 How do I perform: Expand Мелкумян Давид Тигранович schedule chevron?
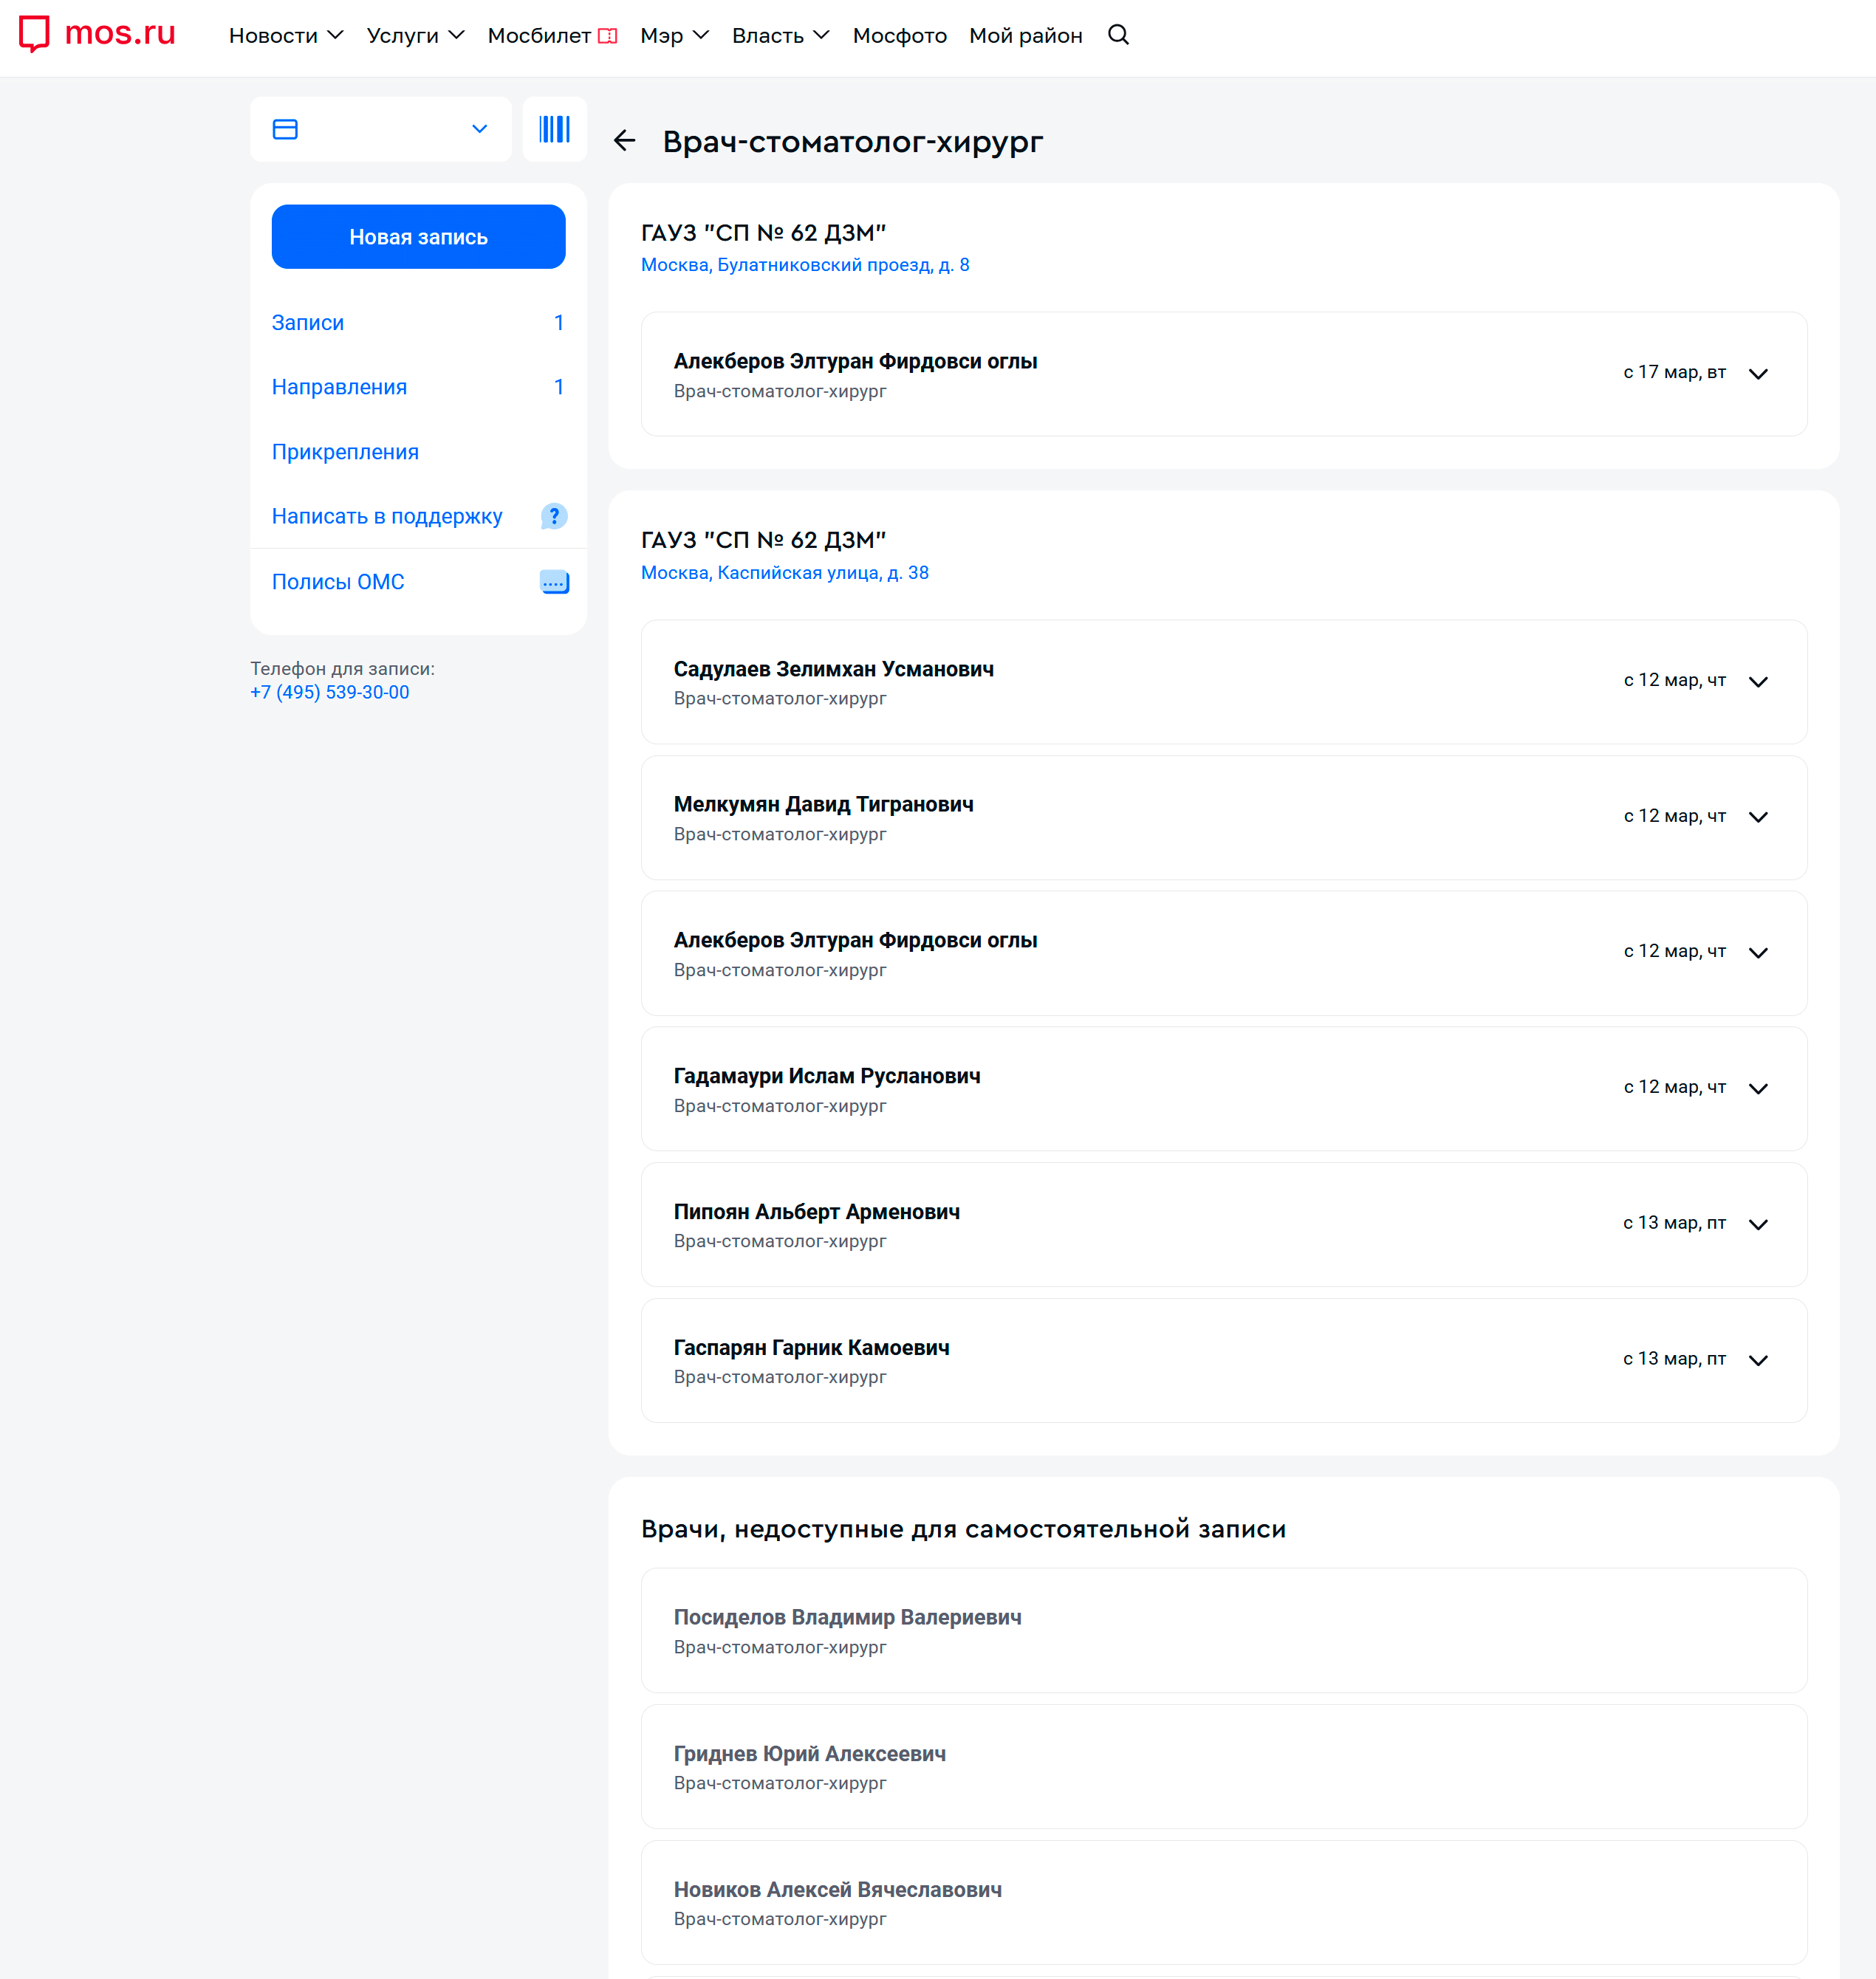(x=1758, y=818)
